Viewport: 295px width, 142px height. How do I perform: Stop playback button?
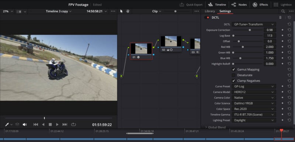tap(50, 125)
